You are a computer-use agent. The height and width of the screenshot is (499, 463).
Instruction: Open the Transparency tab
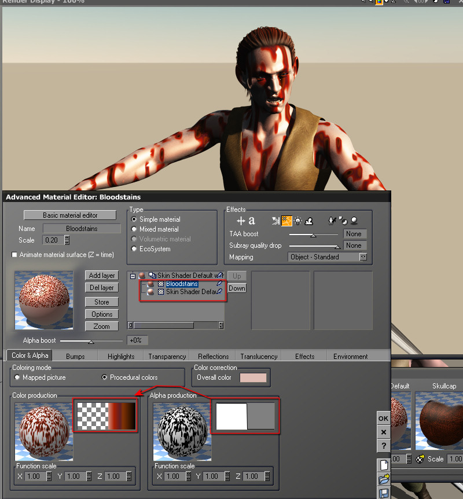tap(167, 357)
